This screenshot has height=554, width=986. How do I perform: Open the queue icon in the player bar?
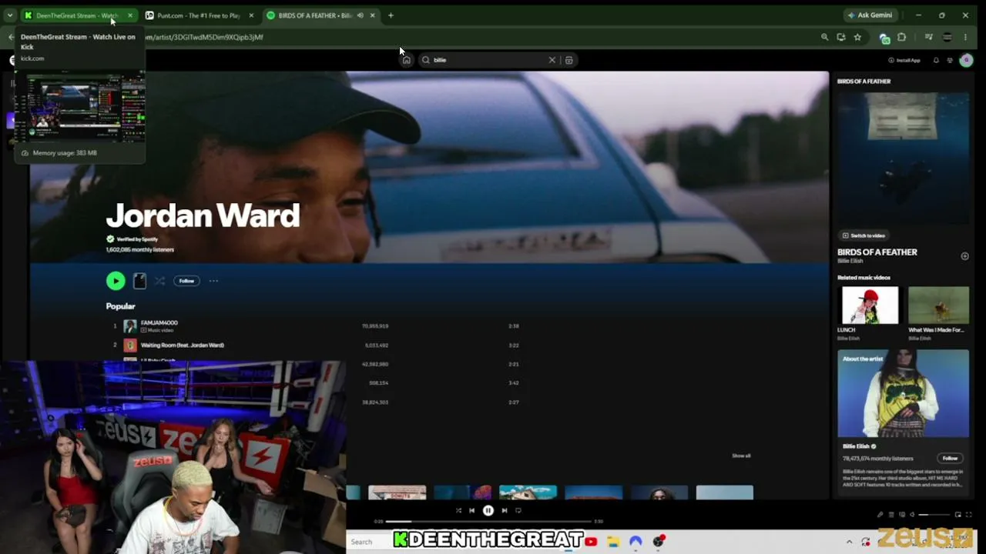[x=891, y=515]
